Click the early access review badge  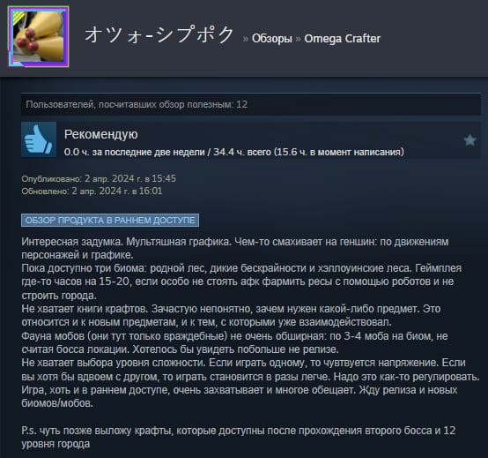pos(110,220)
